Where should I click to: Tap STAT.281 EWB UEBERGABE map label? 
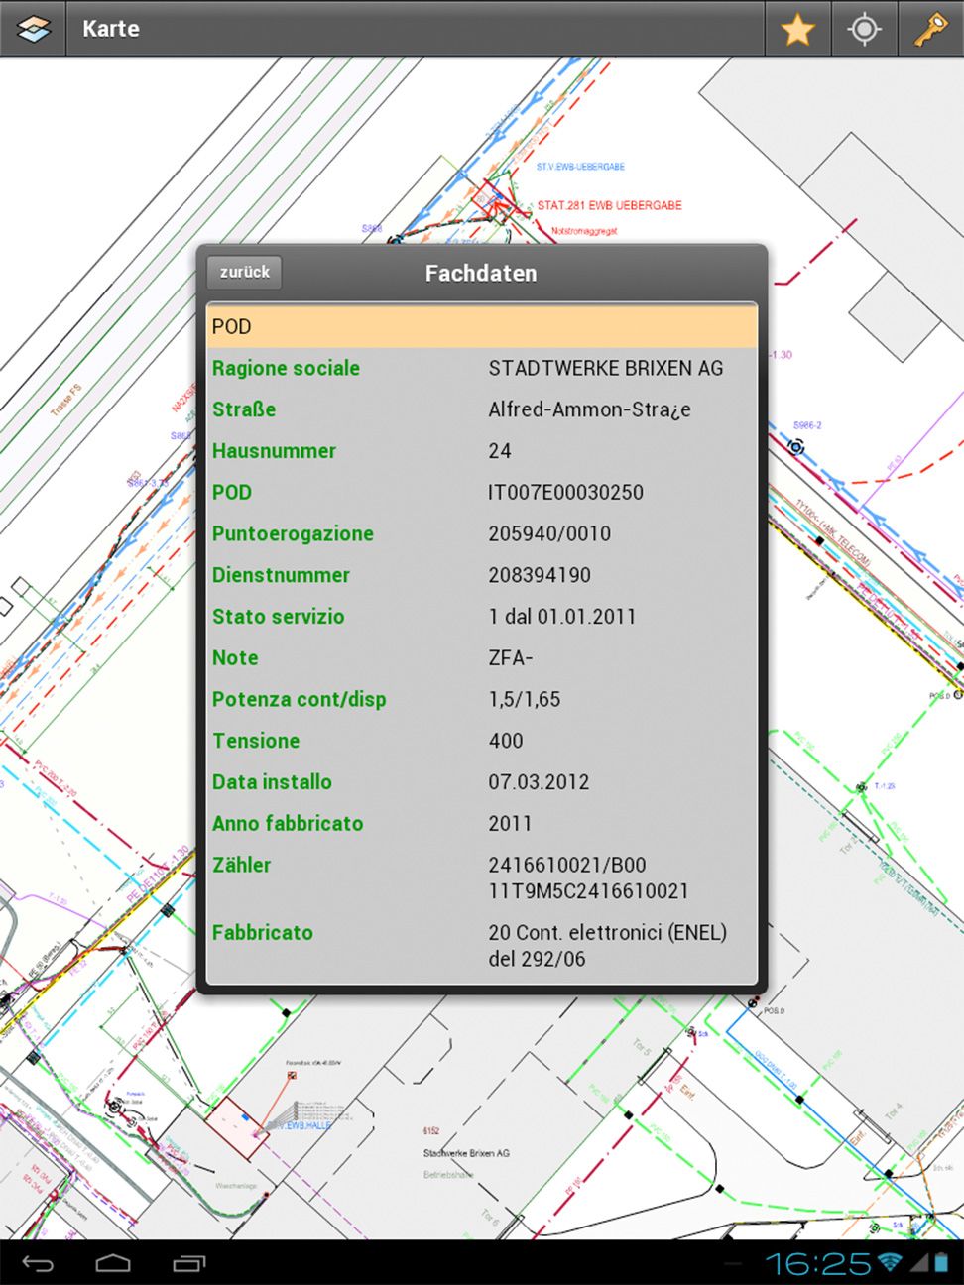(609, 206)
